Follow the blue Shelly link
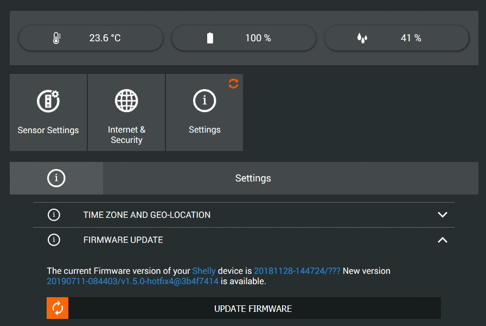 [x=204, y=271]
